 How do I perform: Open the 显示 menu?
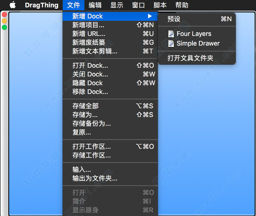117,5
